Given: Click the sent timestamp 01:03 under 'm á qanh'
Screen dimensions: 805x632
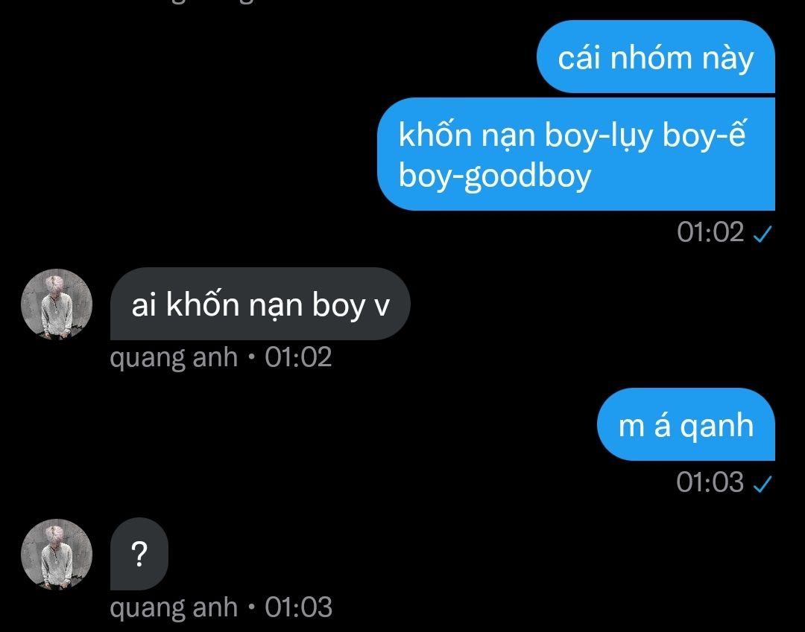Looking at the screenshot, I should (710, 482).
